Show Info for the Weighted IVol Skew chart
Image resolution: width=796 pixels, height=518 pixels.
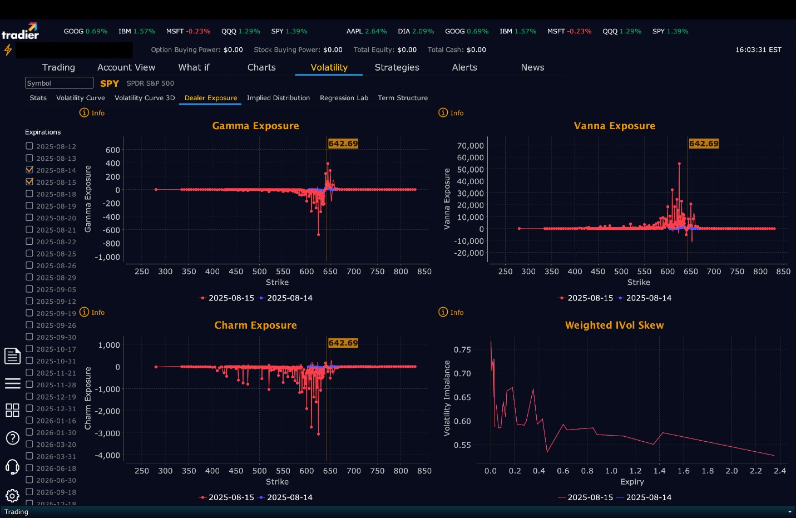coord(451,312)
